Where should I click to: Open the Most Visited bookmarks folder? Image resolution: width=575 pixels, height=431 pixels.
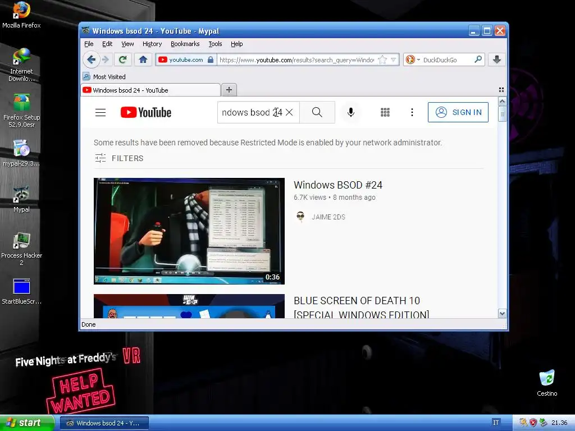click(x=104, y=76)
